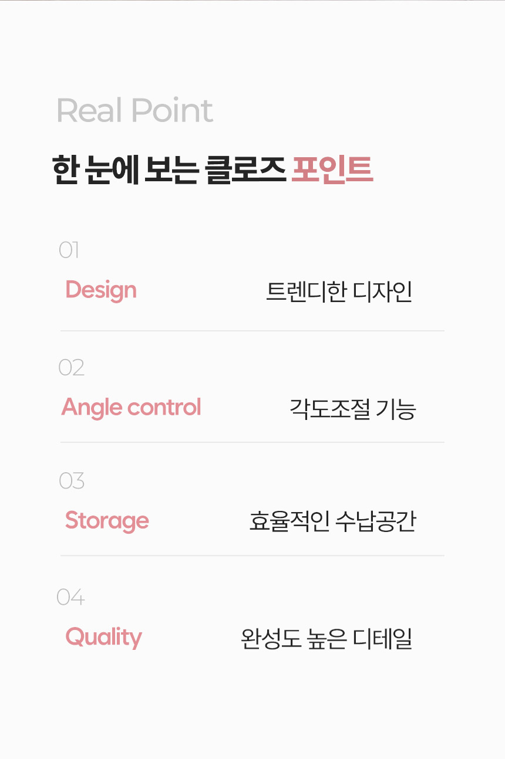Select the number 02 label
Screen dimensions: 505x759
coord(71,368)
